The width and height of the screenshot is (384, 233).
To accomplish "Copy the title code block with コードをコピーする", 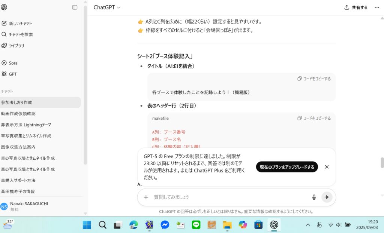I will tap(314, 79).
